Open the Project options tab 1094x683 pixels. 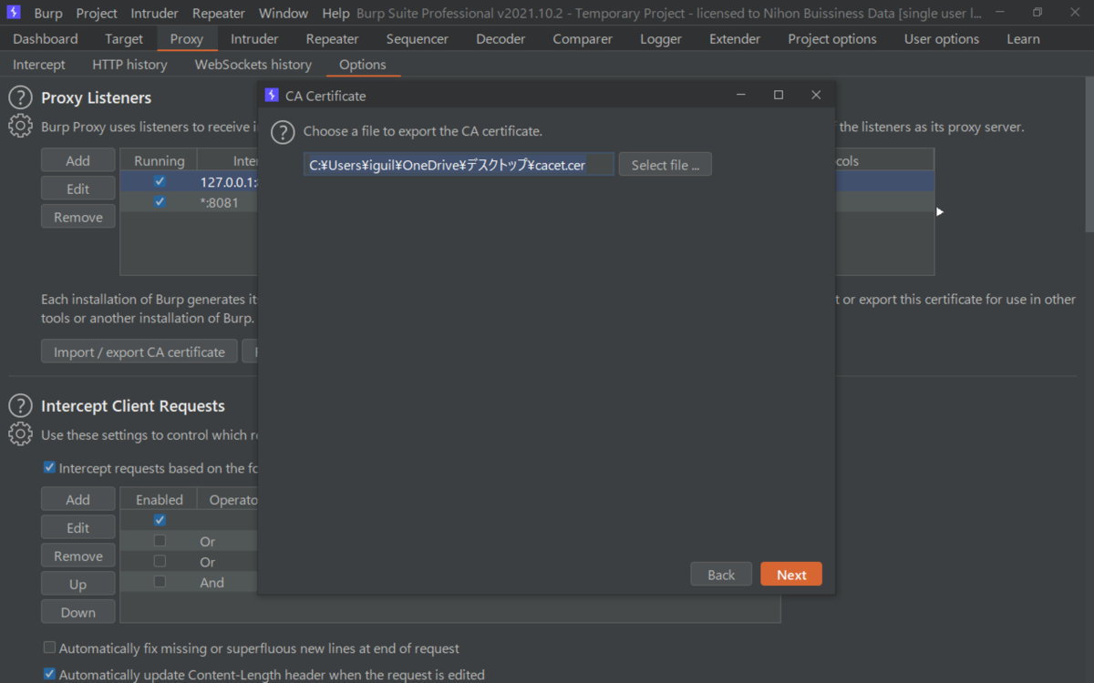(x=832, y=39)
